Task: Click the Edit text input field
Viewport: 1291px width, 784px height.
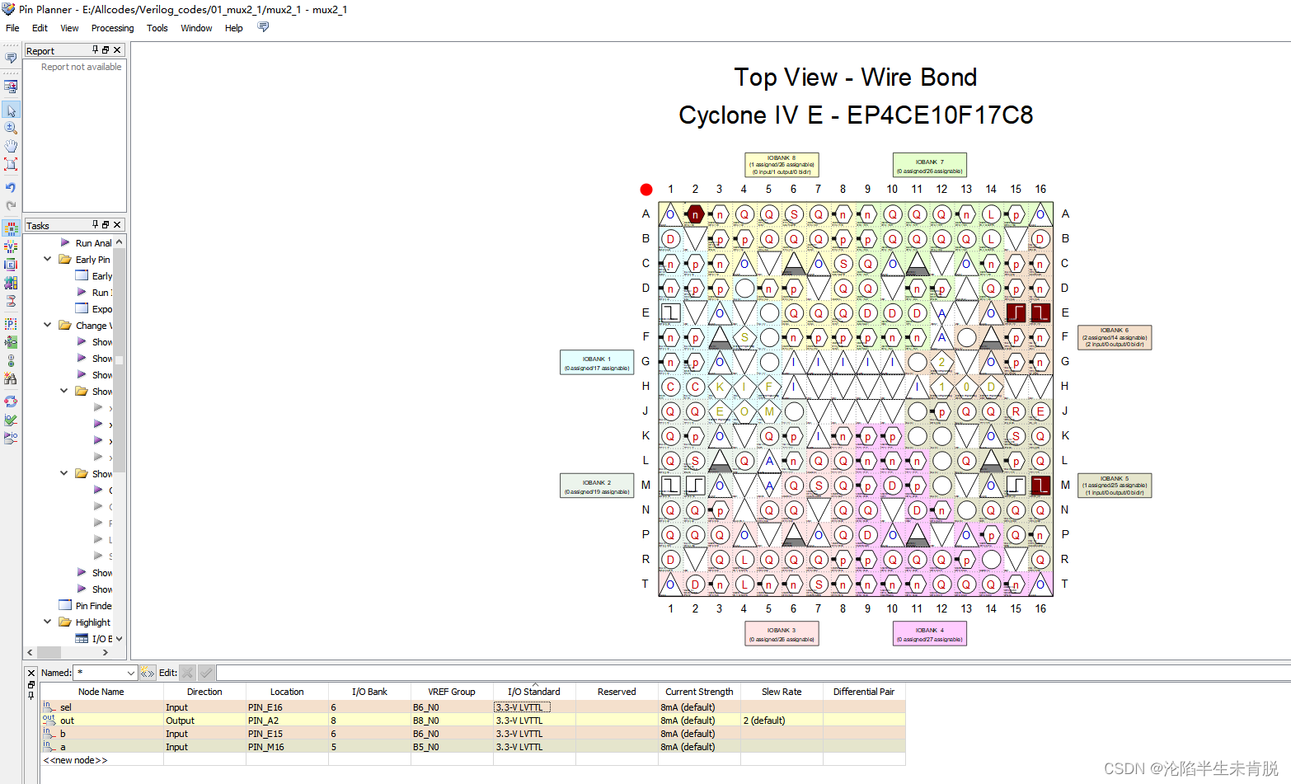Action: (x=753, y=673)
